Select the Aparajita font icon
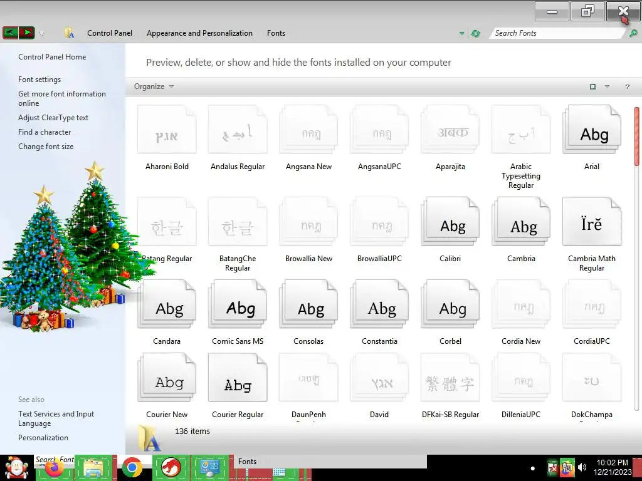642x481 pixels. coord(450,129)
